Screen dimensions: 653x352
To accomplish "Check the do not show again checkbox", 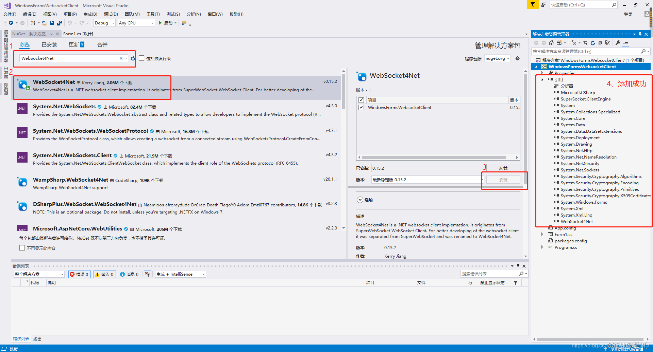I will (22, 248).
